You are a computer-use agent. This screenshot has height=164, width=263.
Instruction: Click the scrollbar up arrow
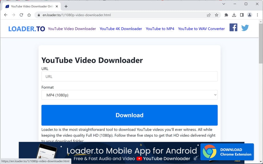point(261,22)
